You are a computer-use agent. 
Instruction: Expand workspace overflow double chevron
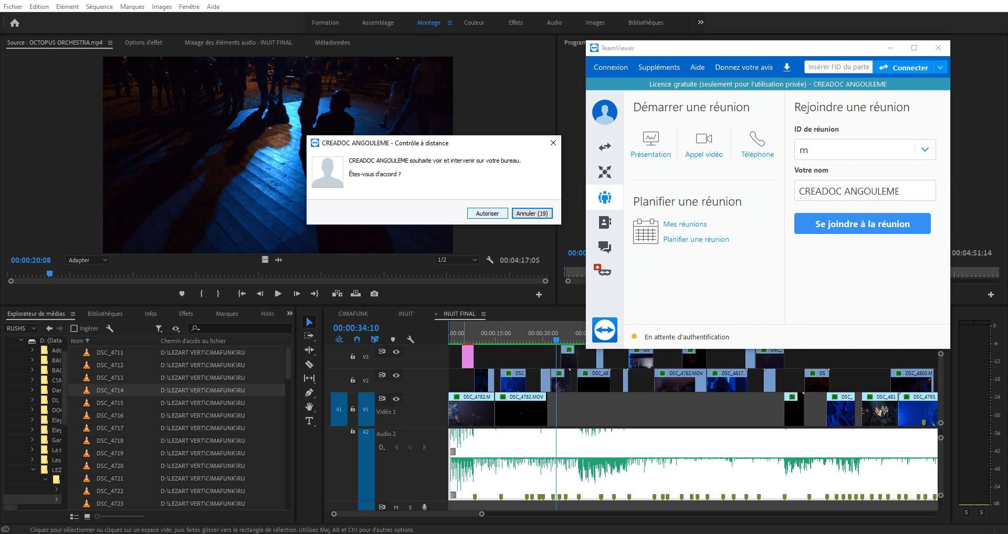click(x=700, y=22)
